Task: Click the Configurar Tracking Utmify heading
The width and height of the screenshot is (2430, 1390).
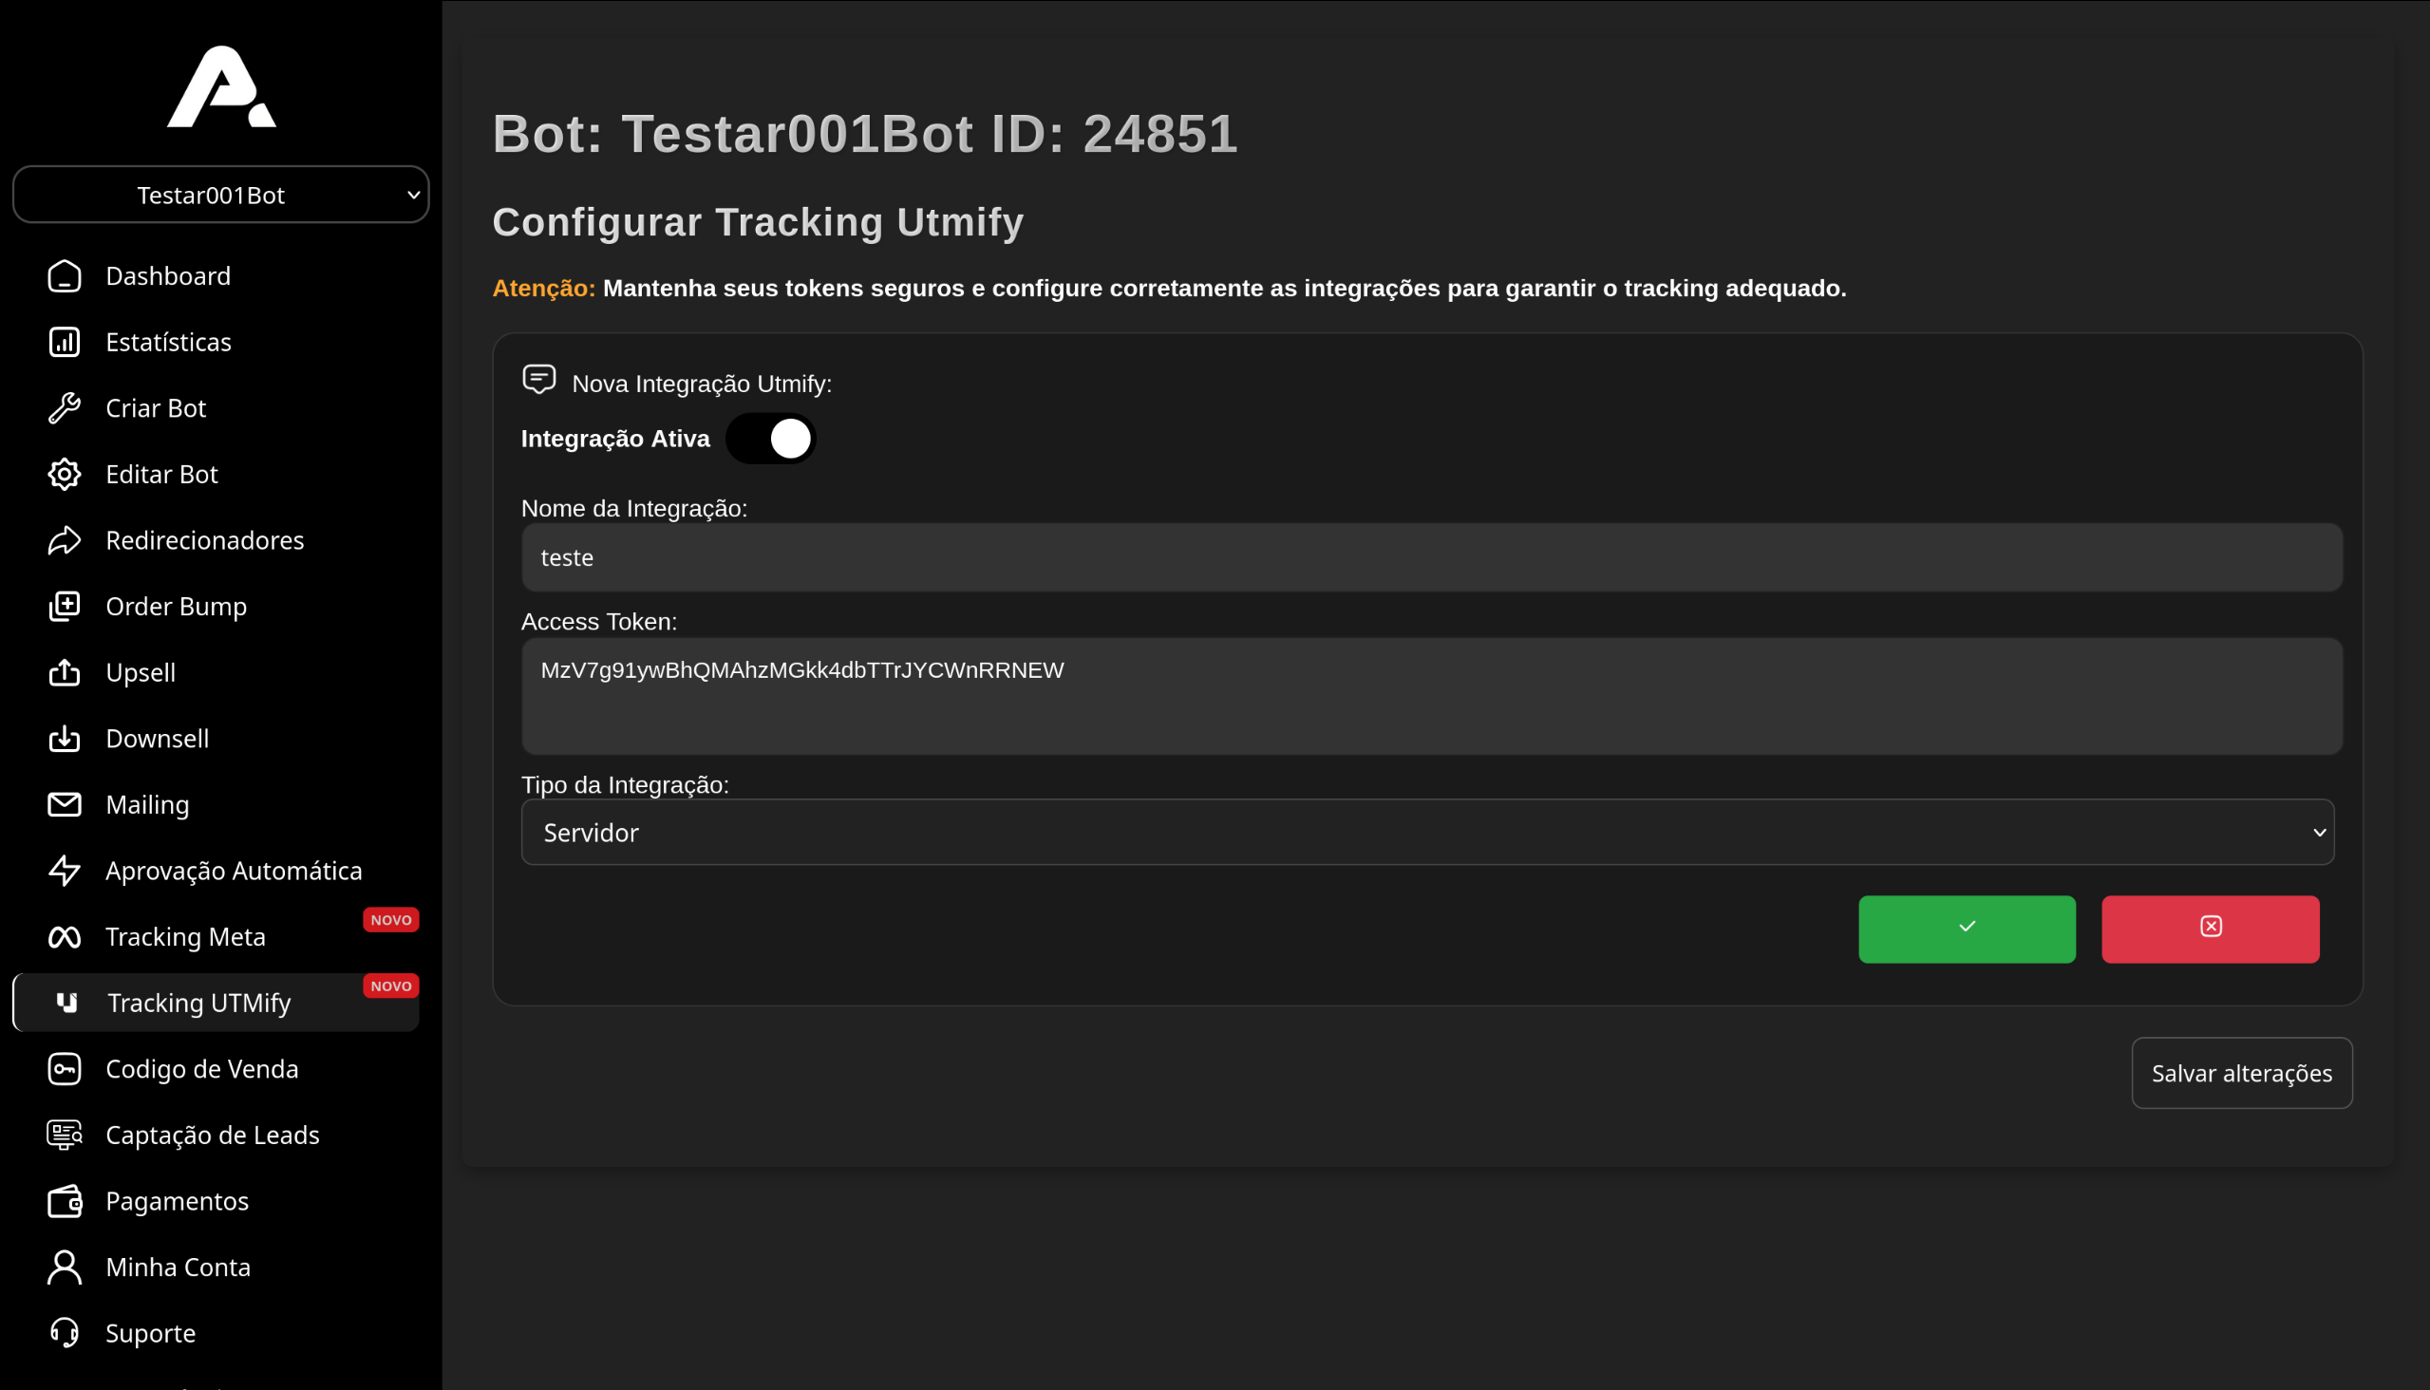Action: click(758, 222)
